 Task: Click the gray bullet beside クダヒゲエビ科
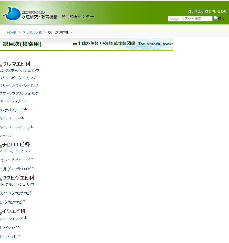(x=1, y=180)
